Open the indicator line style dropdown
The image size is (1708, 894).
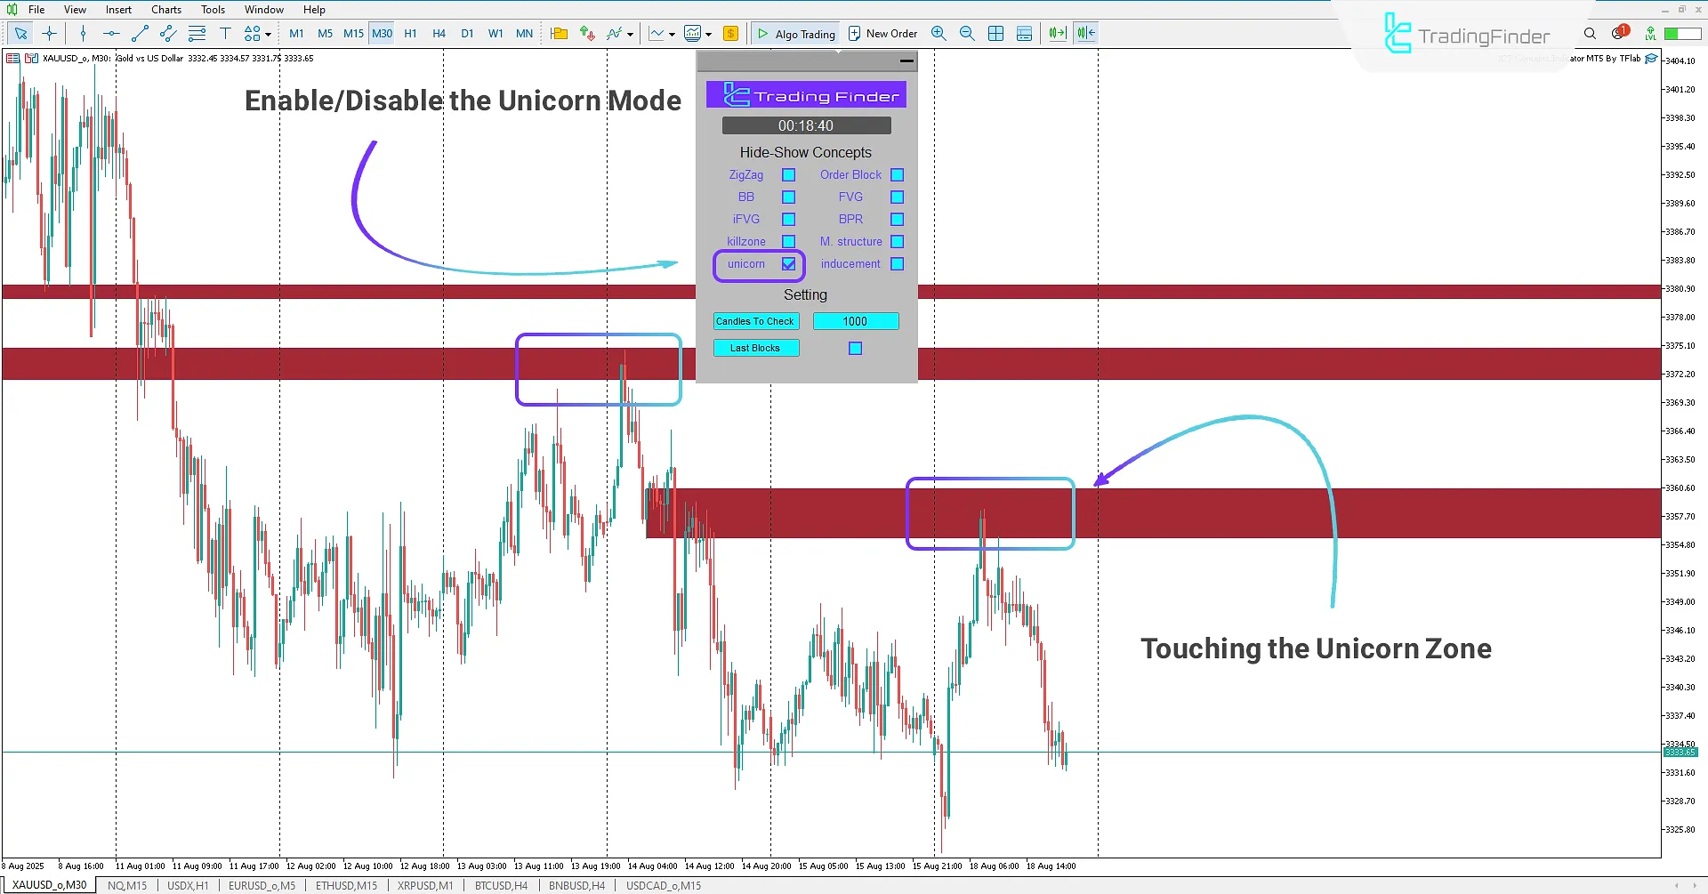click(630, 34)
